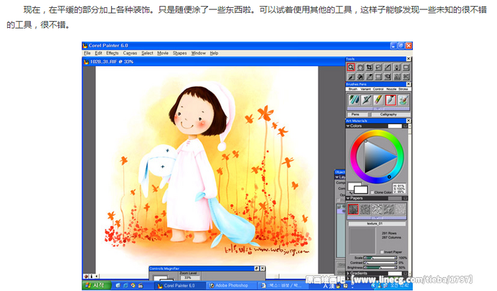
Task: Select the Text tool
Action: click(x=397, y=76)
